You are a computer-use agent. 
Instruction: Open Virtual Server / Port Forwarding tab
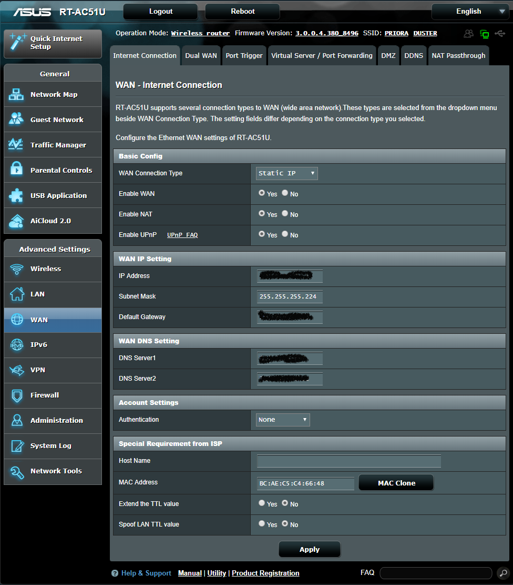[322, 56]
